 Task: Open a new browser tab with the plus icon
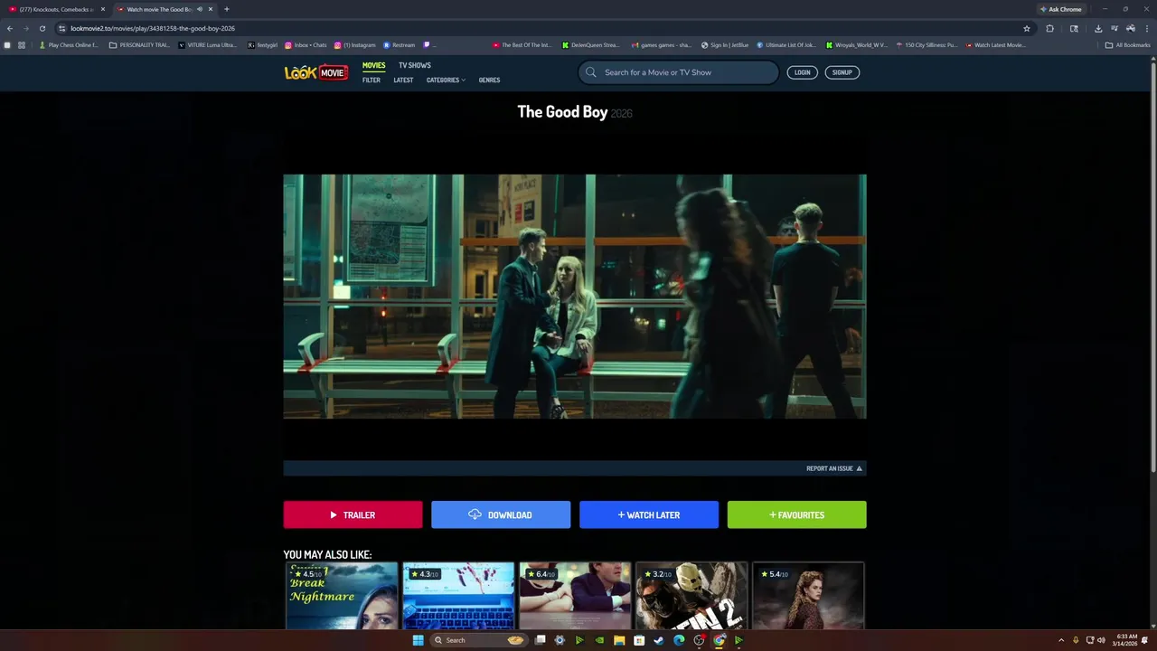[226, 9]
